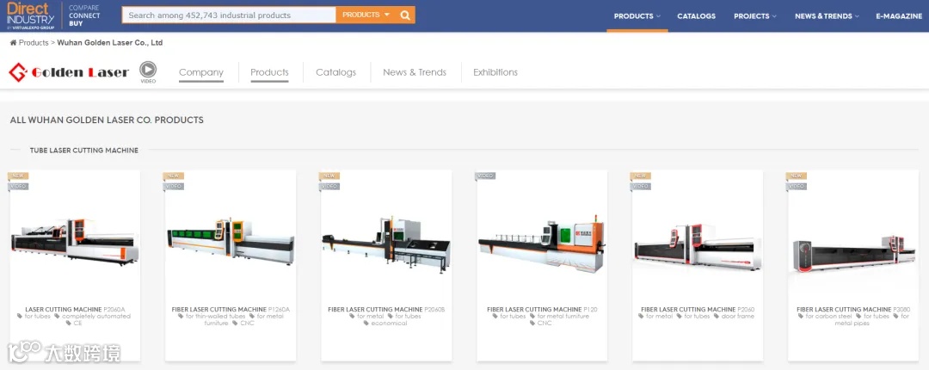The image size is (929, 370).
Task: Click VIDEO badge on P3080 card
Action: pyautogui.click(x=797, y=186)
